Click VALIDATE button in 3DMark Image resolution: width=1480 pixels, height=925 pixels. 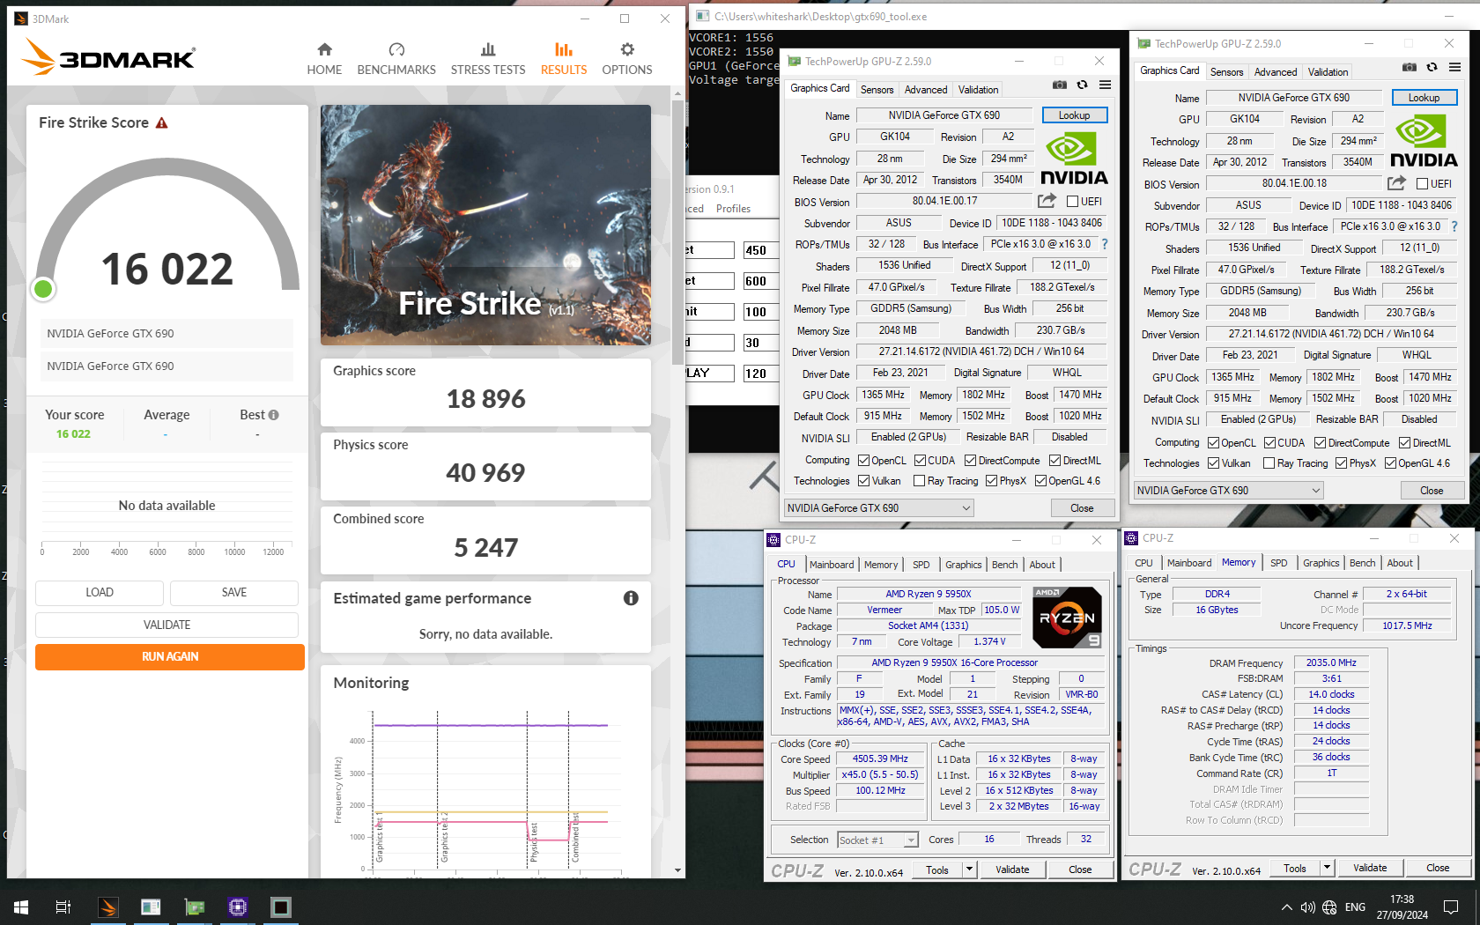pos(166,625)
